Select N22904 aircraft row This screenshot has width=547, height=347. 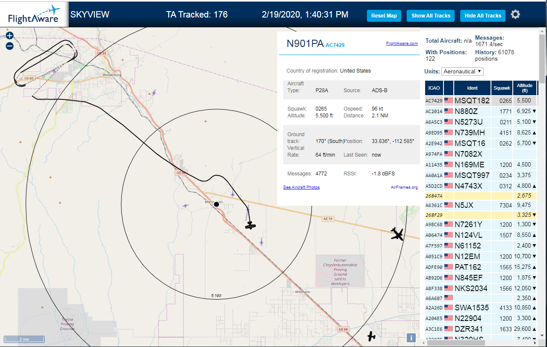tap(481, 318)
